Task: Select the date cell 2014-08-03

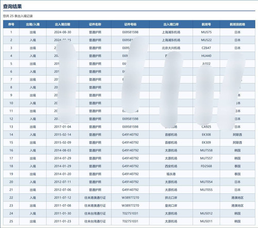Action: [x=62, y=150]
